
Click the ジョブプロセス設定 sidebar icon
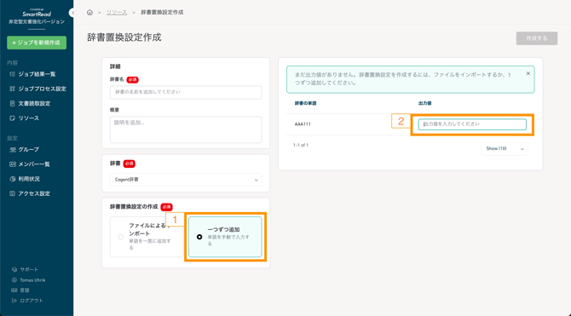tap(13, 89)
